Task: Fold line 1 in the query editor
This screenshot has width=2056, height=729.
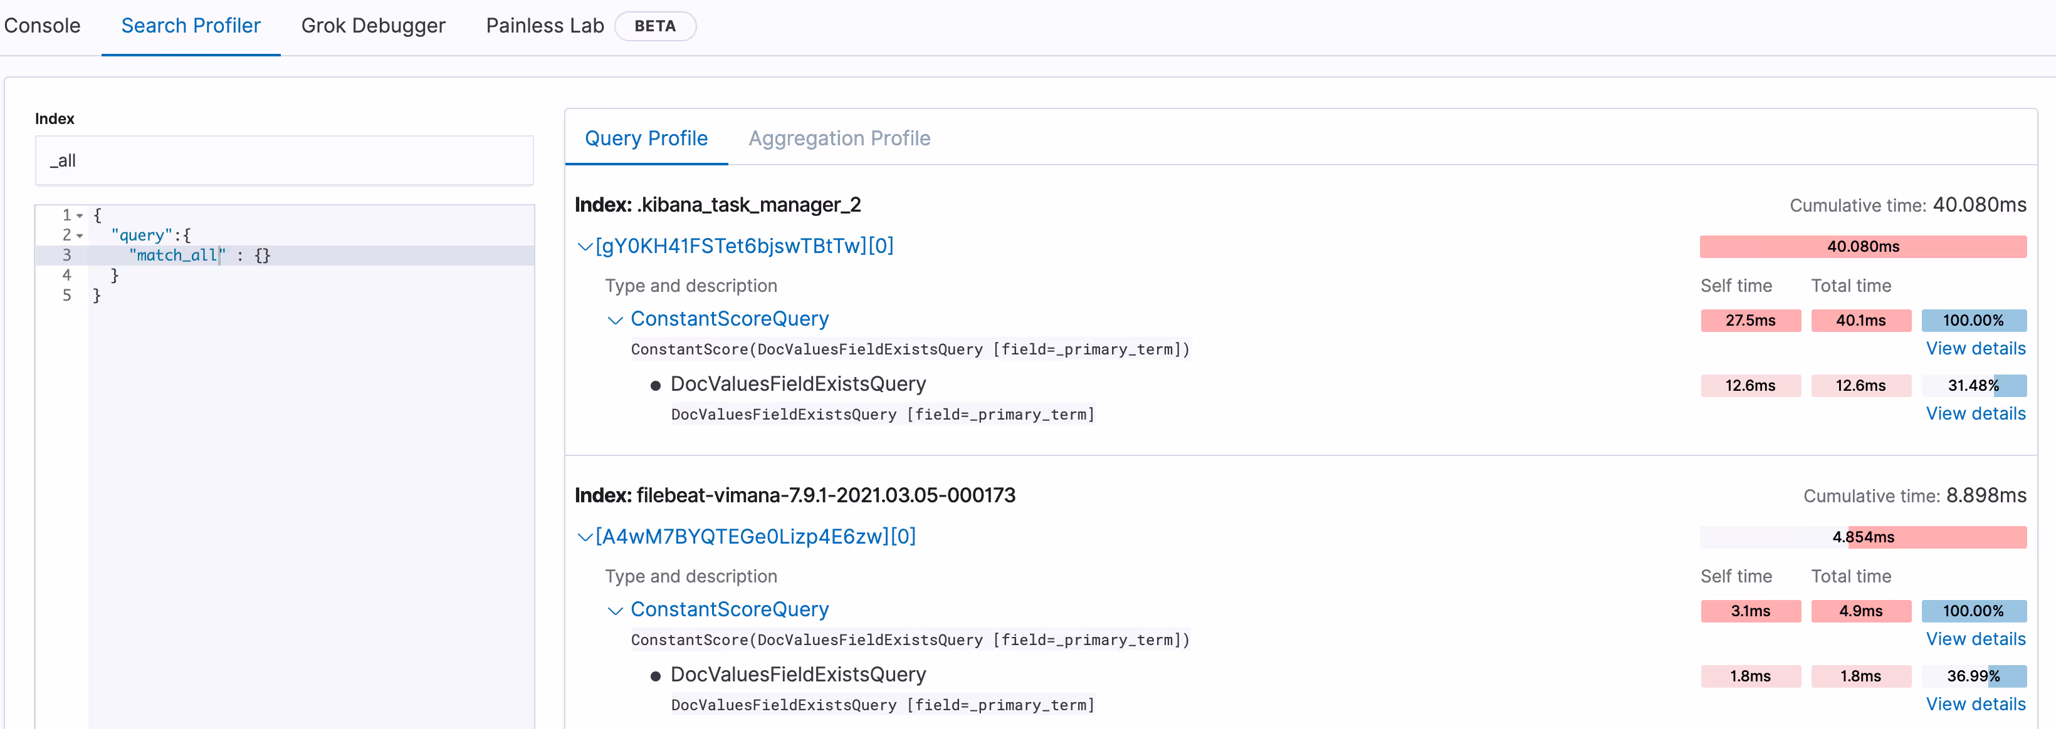Action: click(81, 215)
